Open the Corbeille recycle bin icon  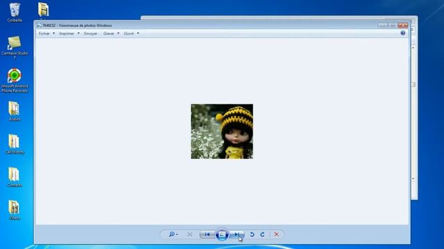(x=15, y=12)
